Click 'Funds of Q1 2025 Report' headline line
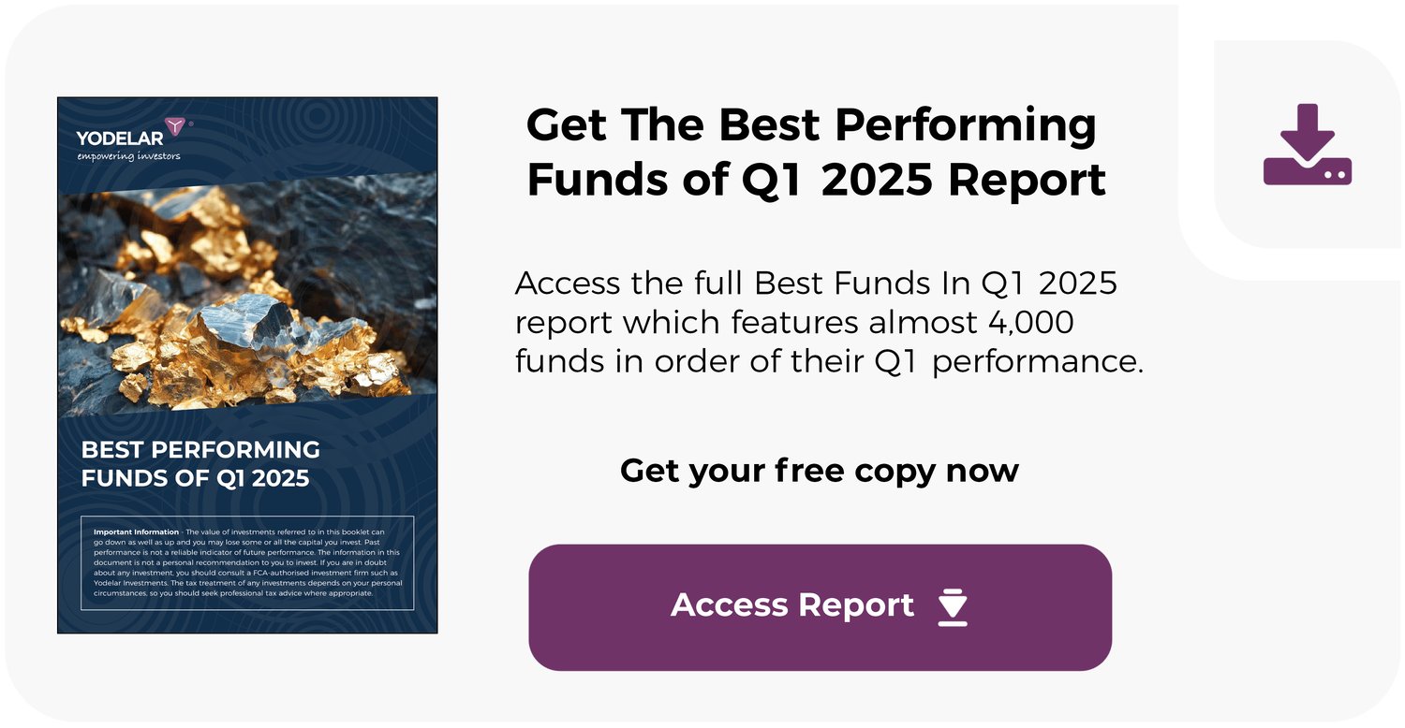This screenshot has width=1405, height=728. pyautogui.click(x=816, y=180)
